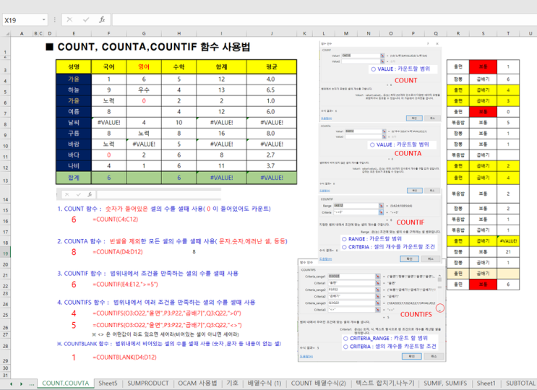Screen dimensions: 537x390
Task: Select the formula text '=COUNTA(D4:D12)'
Action: click(118, 252)
